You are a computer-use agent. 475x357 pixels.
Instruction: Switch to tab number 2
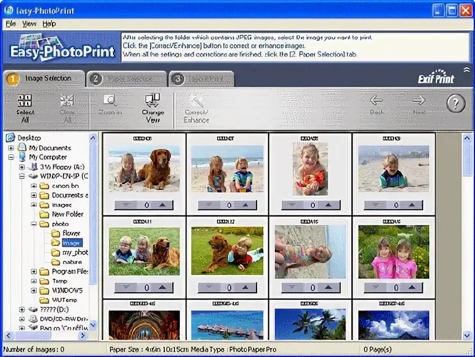[x=127, y=79]
